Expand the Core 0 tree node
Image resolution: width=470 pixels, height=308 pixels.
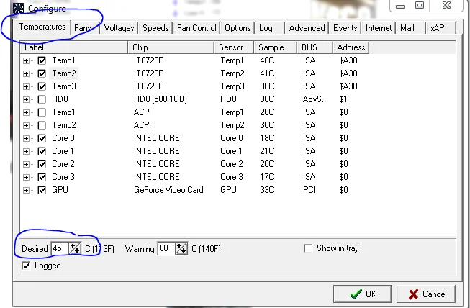click(26, 138)
